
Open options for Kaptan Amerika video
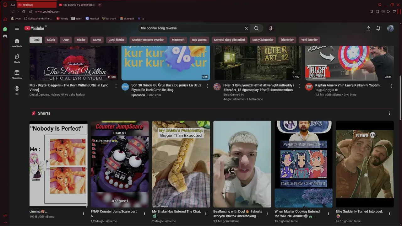(392, 86)
